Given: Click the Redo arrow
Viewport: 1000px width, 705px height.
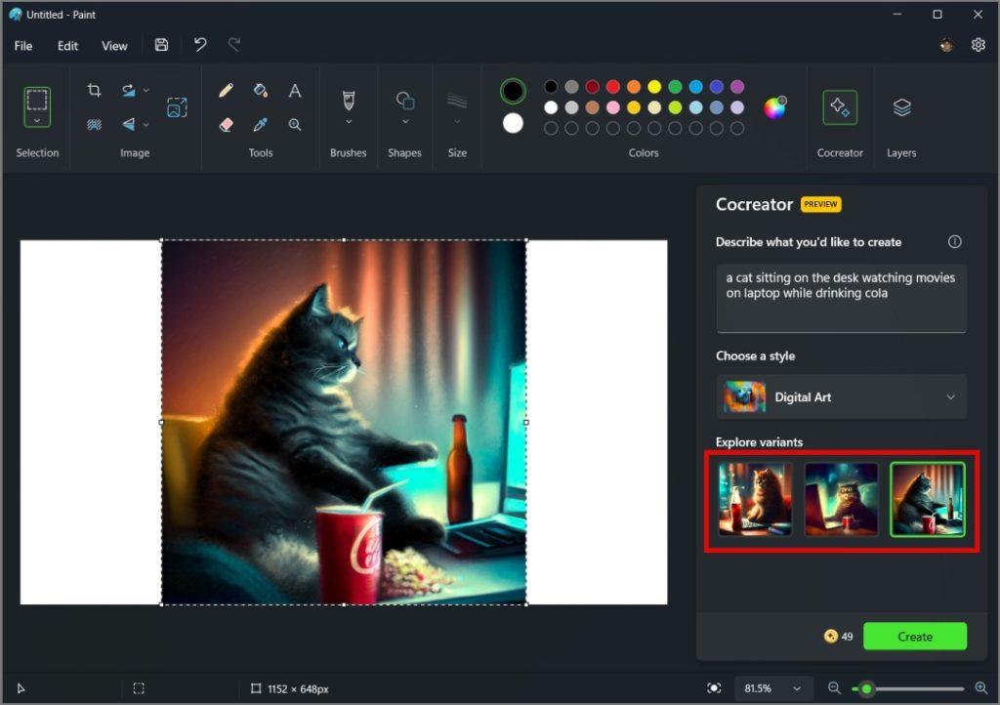Looking at the screenshot, I should point(234,45).
